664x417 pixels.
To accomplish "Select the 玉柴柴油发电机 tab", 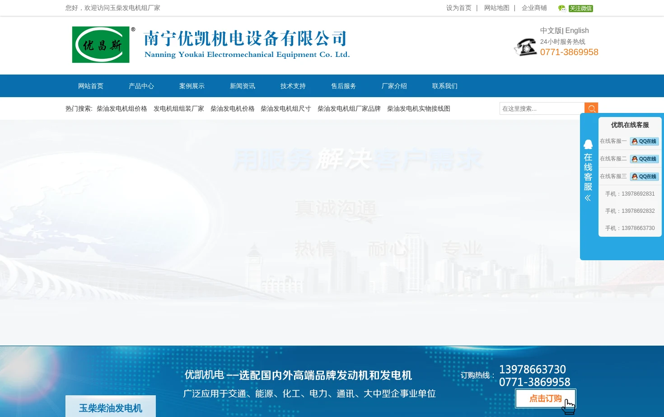I will point(111,408).
